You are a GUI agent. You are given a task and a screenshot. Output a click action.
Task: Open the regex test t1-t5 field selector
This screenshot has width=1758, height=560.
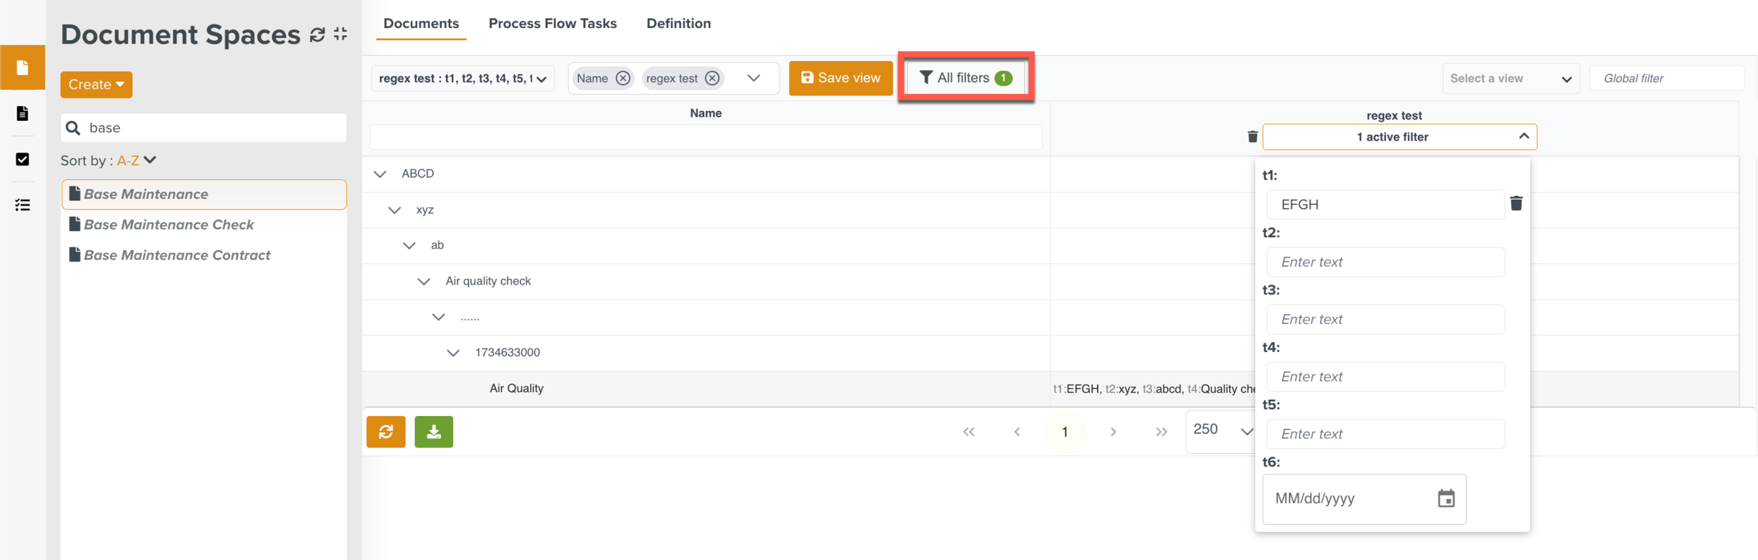[x=463, y=79]
